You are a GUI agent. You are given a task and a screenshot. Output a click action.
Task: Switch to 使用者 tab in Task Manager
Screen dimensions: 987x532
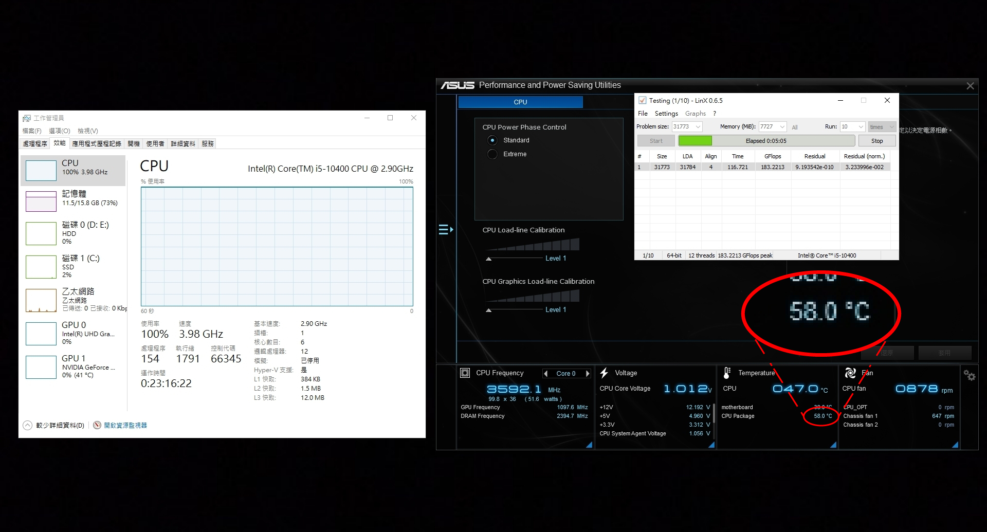pos(155,144)
